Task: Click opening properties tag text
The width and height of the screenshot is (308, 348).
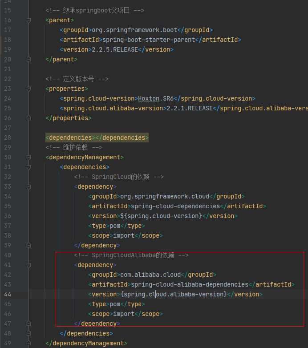Action: coord(67,89)
